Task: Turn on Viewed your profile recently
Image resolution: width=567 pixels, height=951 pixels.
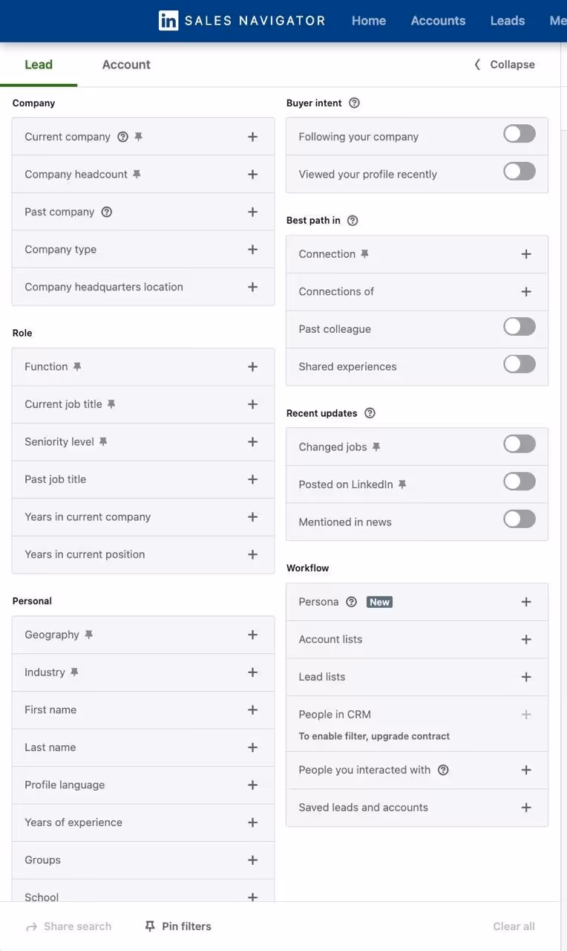Action: point(519,170)
